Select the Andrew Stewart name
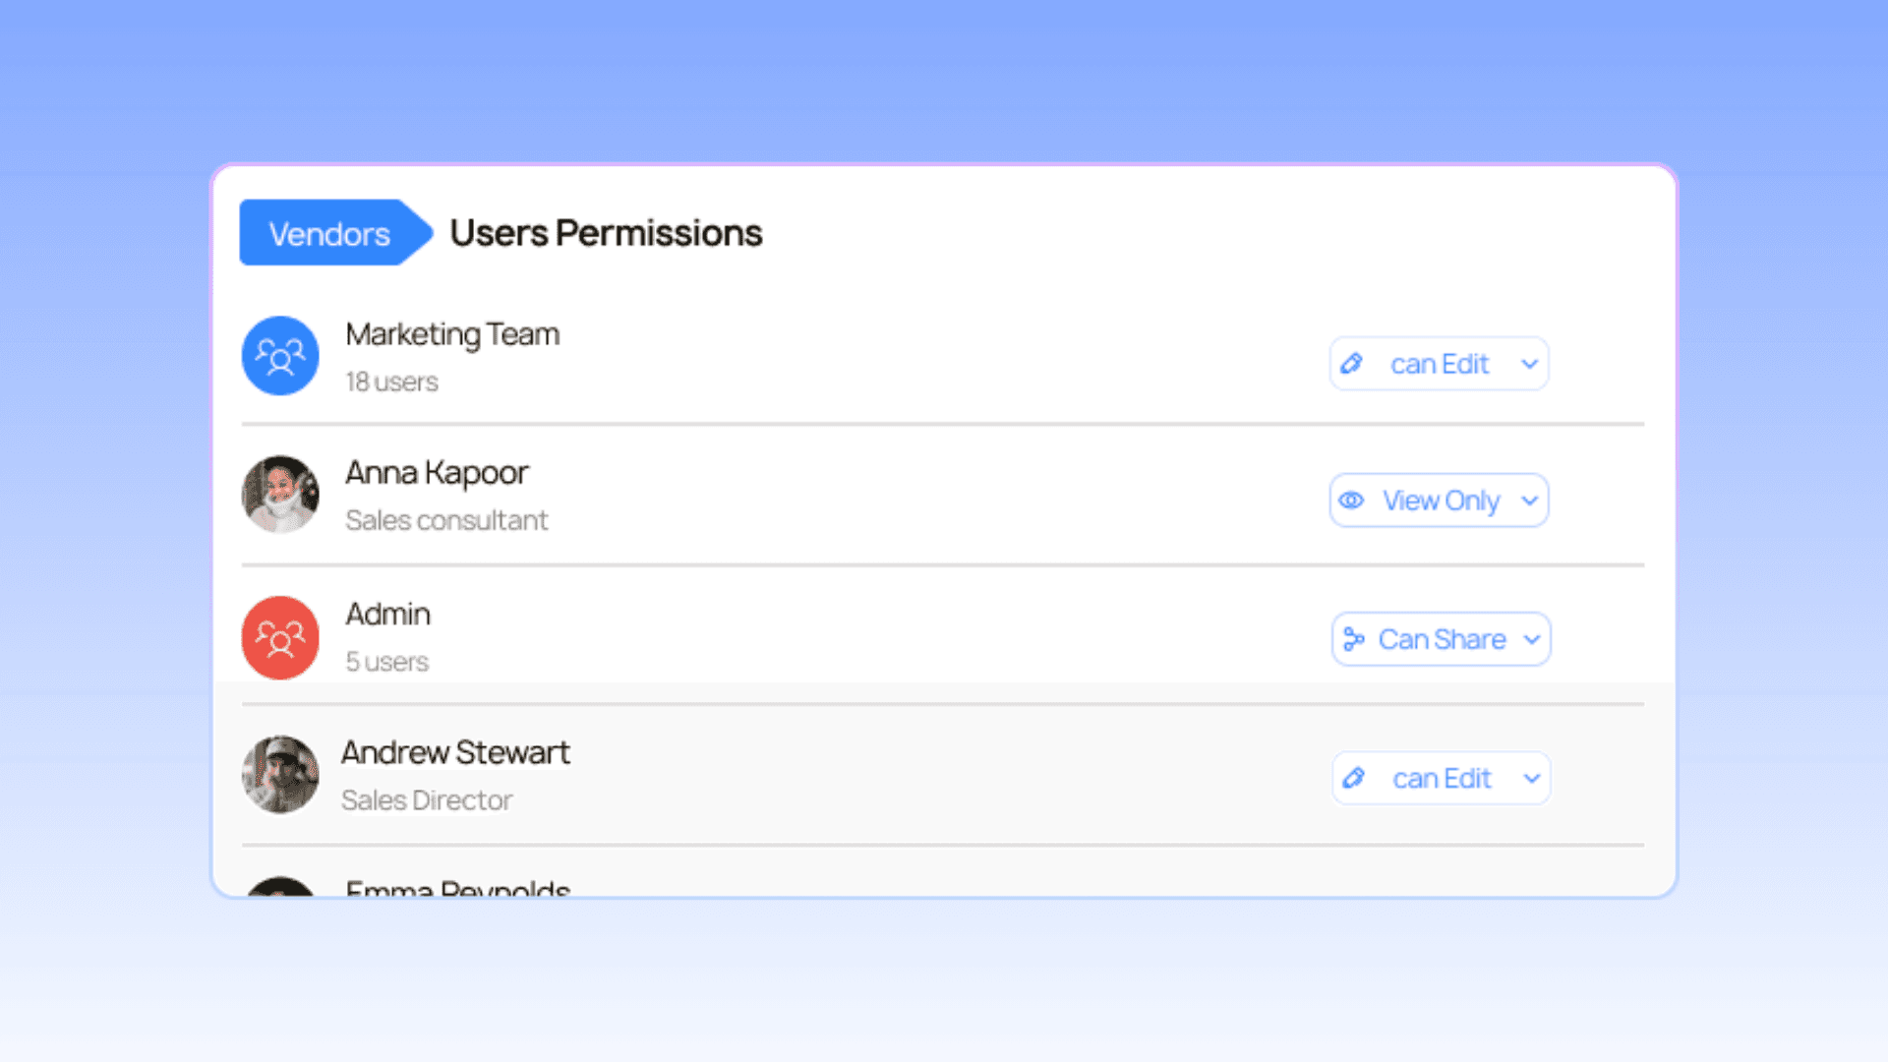 point(455,753)
